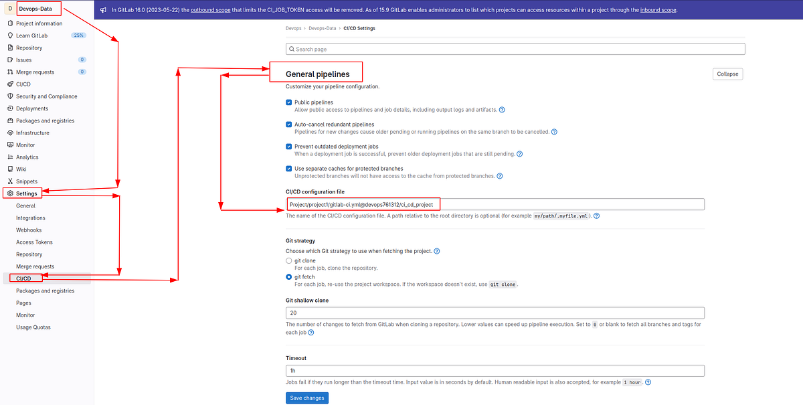Screen dimensions: 803x405
Task: Expand the Devops-Data project switcher
Action: pyautogui.click(x=37, y=9)
